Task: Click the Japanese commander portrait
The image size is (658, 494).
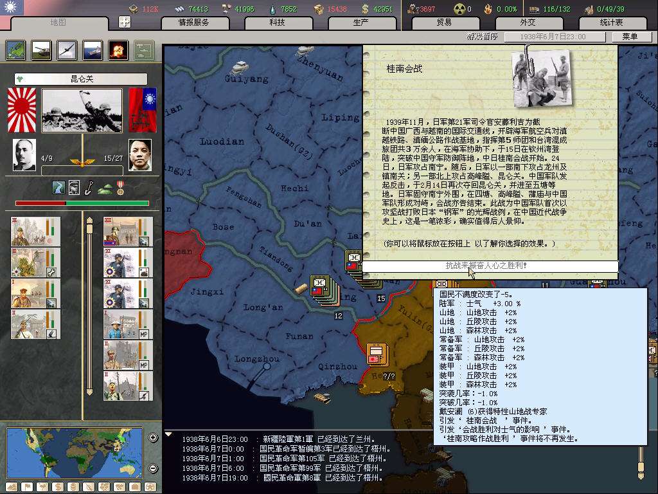Action: 24,154
